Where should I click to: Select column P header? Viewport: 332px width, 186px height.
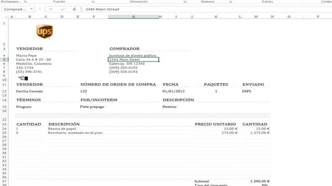[318, 17]
